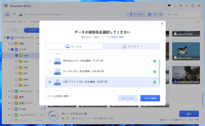Click the キャンセル button
Viewport: 205px width, 126px height.
[128, 98]
